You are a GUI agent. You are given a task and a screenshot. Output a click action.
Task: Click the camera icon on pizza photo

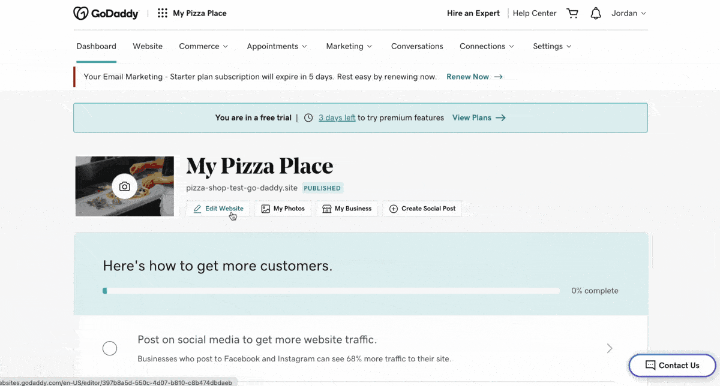tap(124, 186)
